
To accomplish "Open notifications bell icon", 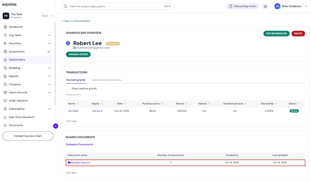I will pos(265,6).
